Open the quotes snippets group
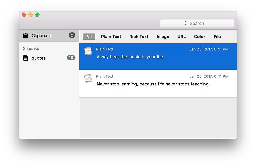This screenshot has width=256, height=166. (49, 58)
